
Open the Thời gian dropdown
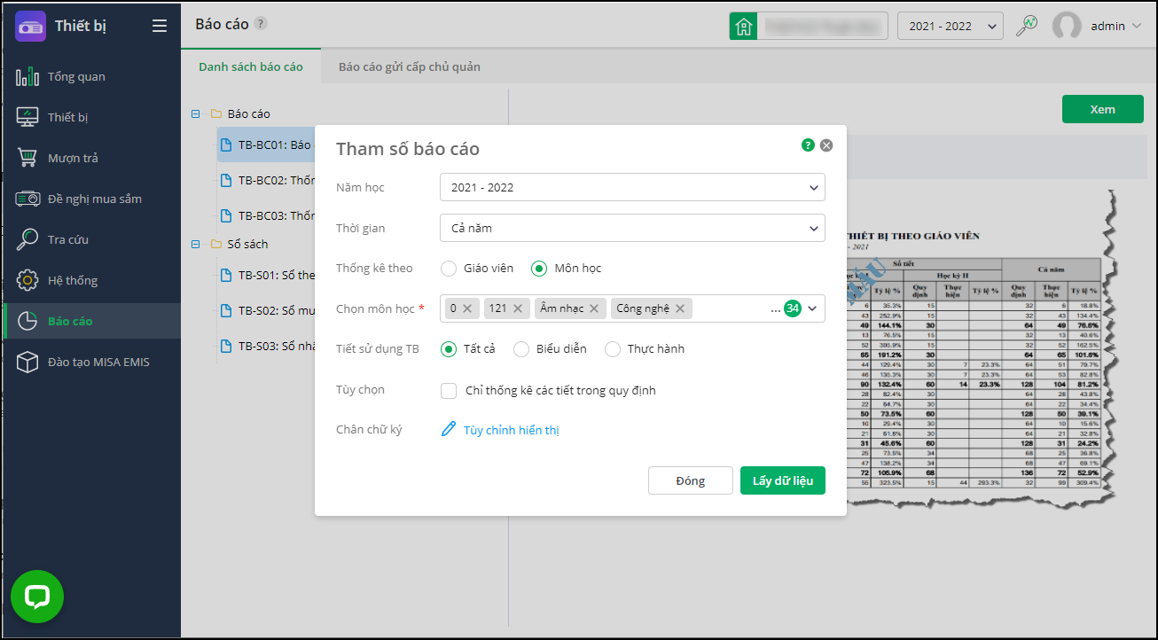click(x=632, y=228)
